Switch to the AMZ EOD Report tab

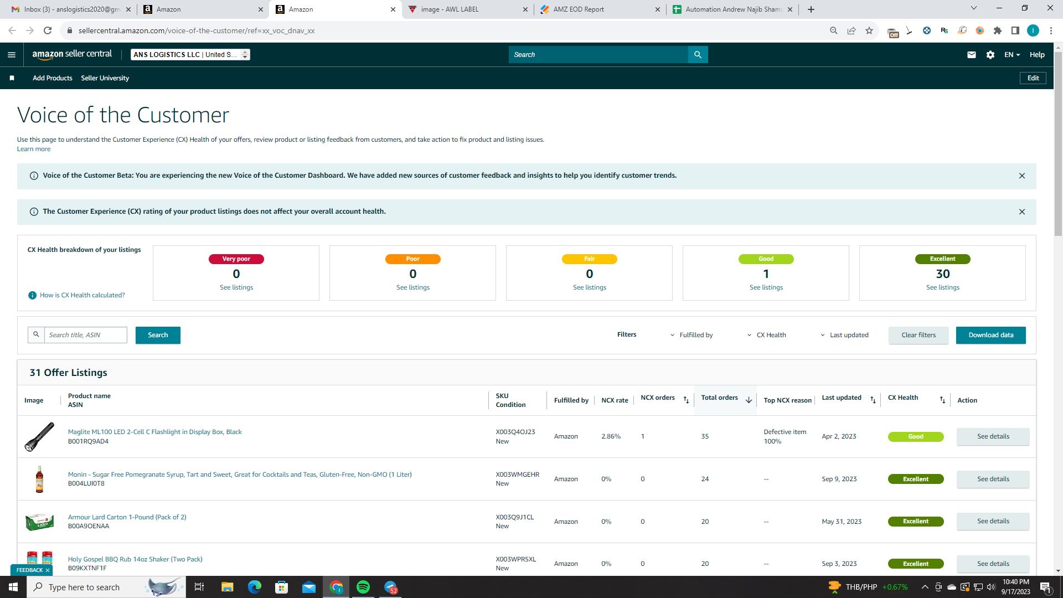point(600,9)
